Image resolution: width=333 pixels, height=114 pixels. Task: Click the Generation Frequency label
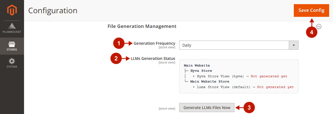154,43
